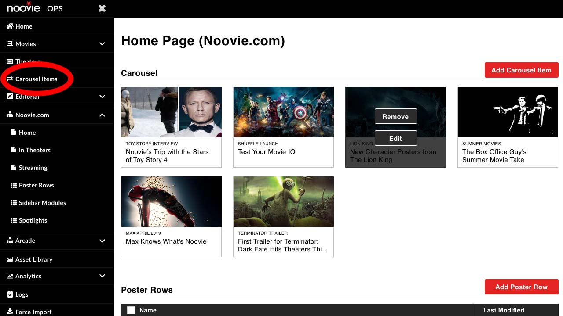This screenshot has height=316, width=563.
Task: Open Carousel Items in the sidebar
Action: (x=37, y=79)
